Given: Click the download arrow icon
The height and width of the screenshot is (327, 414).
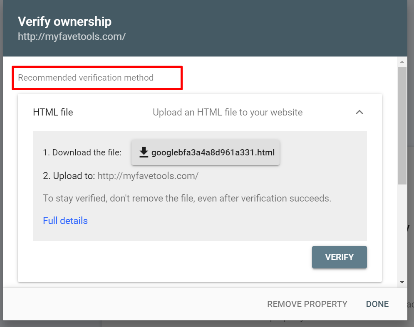Looking at the screenshot, I should [x=144, y=152].
